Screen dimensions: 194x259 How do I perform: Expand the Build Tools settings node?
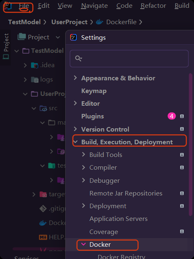pos(84,154)
